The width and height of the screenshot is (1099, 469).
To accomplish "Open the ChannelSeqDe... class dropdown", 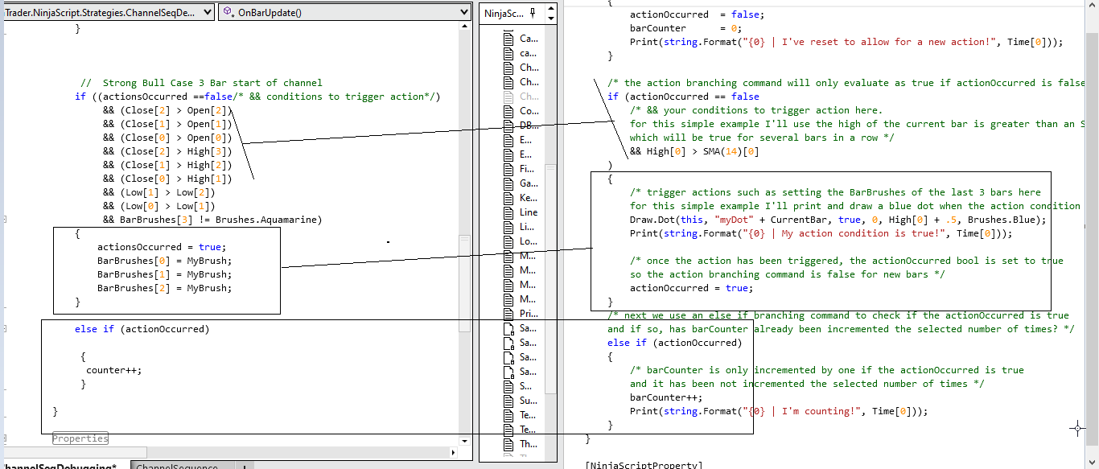I will pos(206,12).
